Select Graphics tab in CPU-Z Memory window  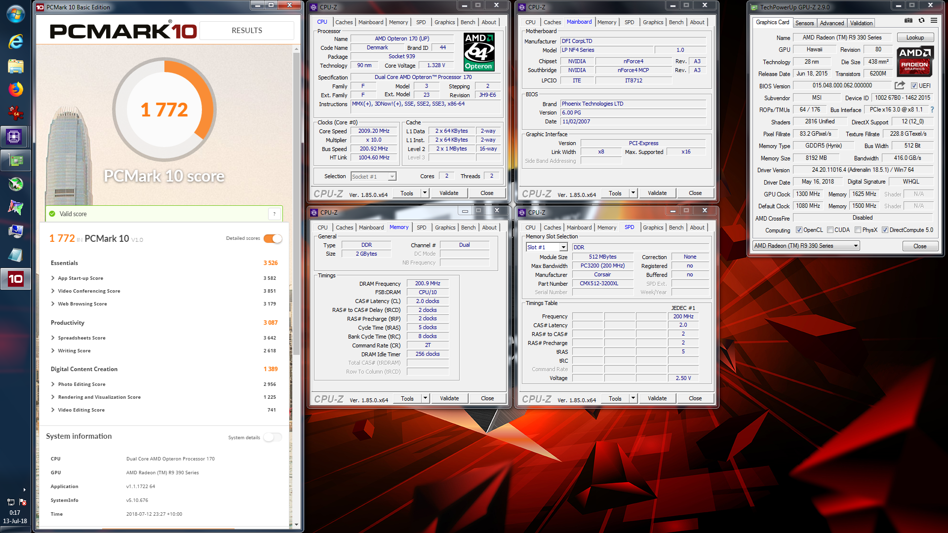coord(445,228)
